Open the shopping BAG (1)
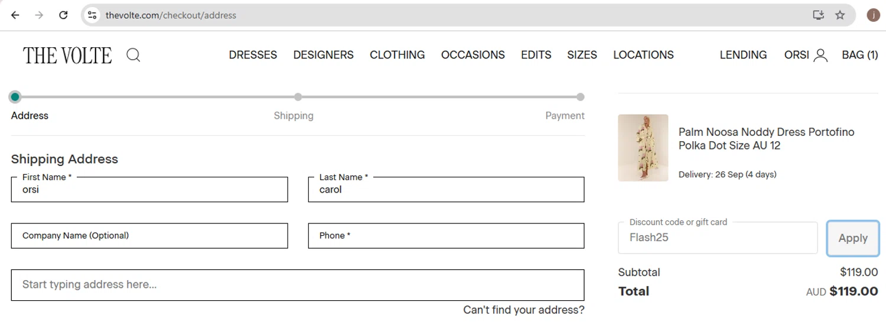The image size is (886, 325). tap(859, 55)
